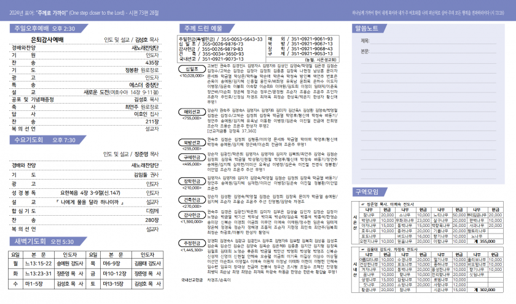The width and height of the screenshot is (516, 304).
Task: Click the name '정봉환 원로장로'
Action: (x=142, y=70)
